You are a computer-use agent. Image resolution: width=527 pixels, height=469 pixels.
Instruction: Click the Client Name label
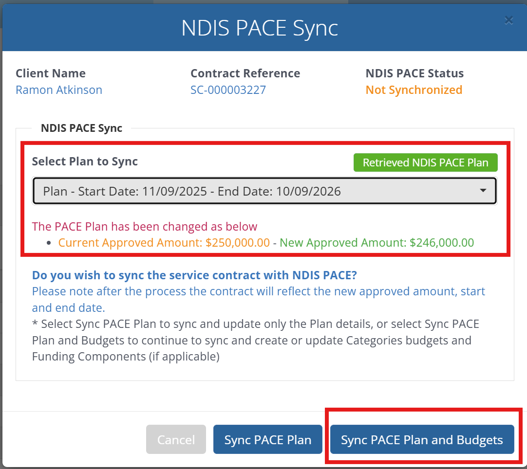pyautogui.click(x=51, y=73)
